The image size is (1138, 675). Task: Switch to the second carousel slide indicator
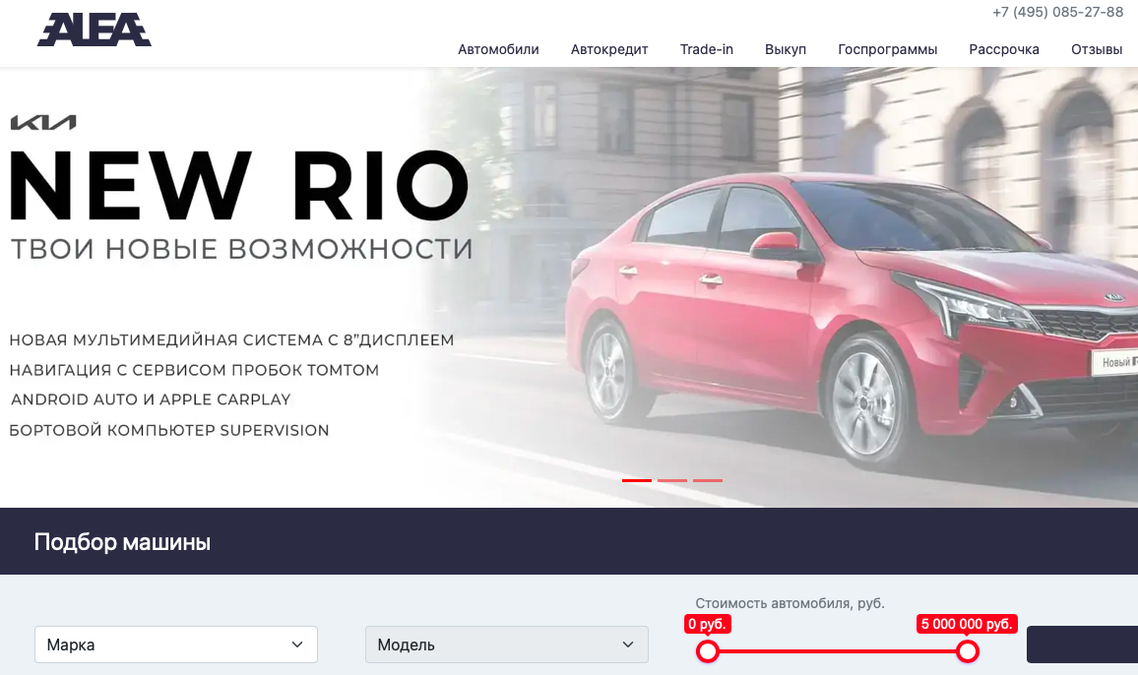point(672,480)
